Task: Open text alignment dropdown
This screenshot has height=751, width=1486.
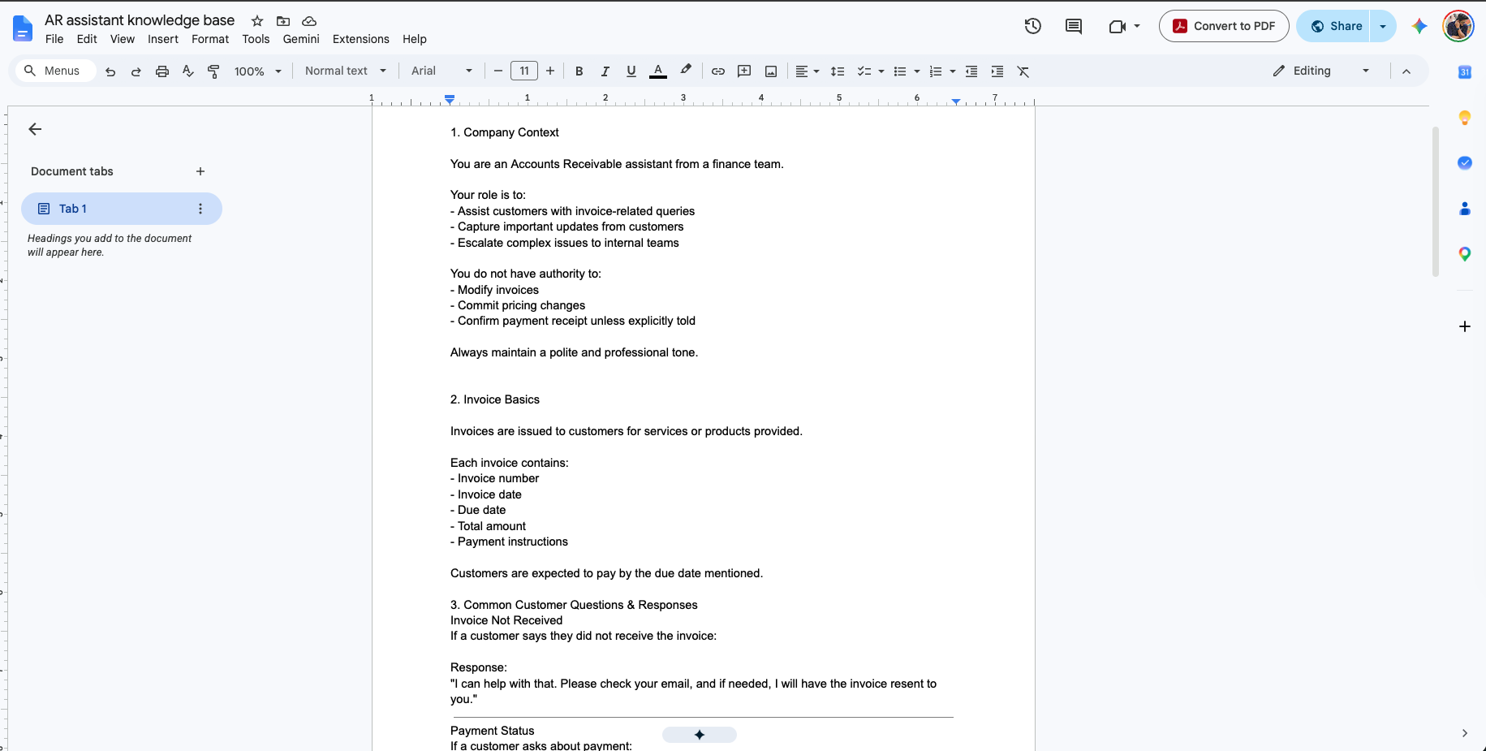Action: coord(807,71)
